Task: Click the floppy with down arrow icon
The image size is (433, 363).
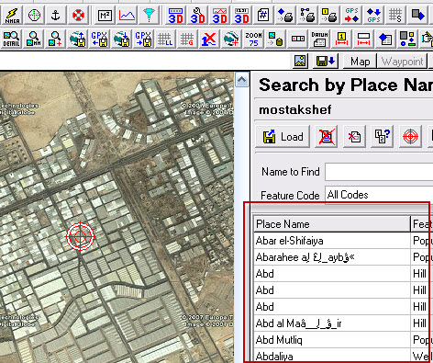Action: click(x=326, y=62)
